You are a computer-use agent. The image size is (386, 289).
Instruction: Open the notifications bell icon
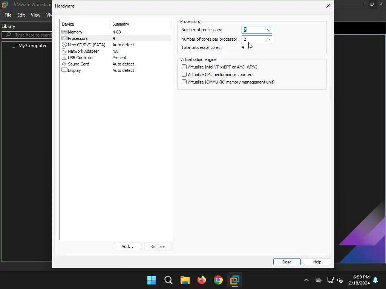pos(376,280)
